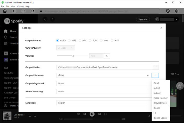Open Your Library in sidebar
The width and height of the screenshot is (184, 123).
click(11, 44)
